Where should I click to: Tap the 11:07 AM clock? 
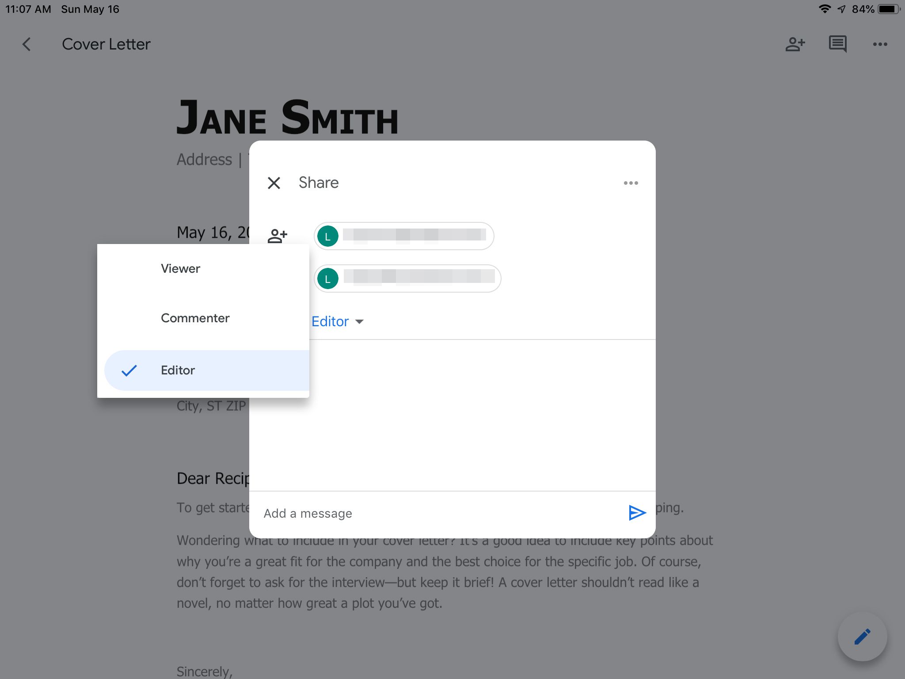28,9
